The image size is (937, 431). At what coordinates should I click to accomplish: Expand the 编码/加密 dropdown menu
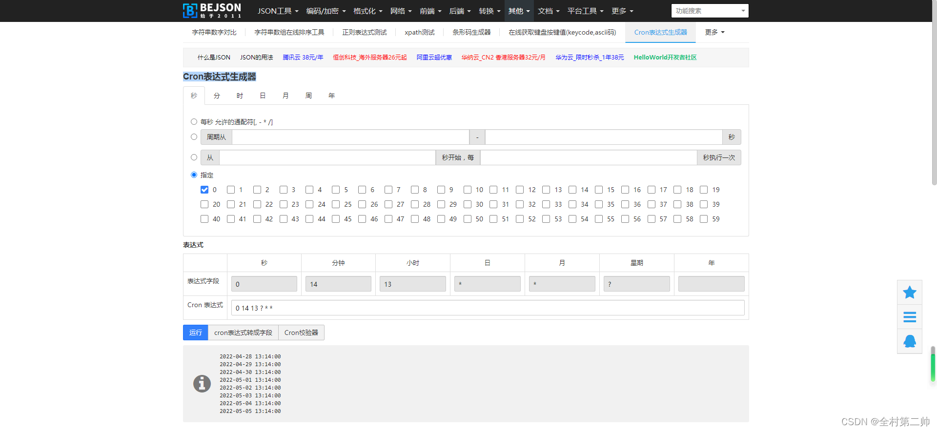coord(326,11)
